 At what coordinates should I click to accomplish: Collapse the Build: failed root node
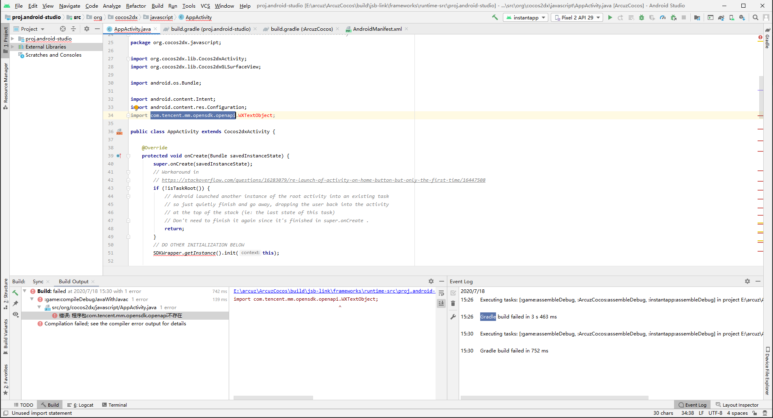[x=25, y=291]
